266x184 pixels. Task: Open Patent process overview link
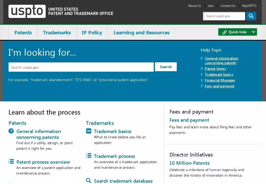click(x=43, y=162)
